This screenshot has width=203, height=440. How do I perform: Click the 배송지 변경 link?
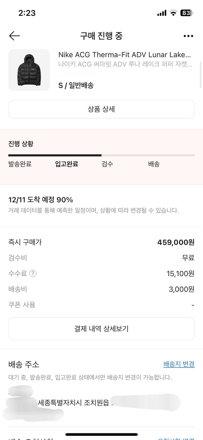click(179, 364)
